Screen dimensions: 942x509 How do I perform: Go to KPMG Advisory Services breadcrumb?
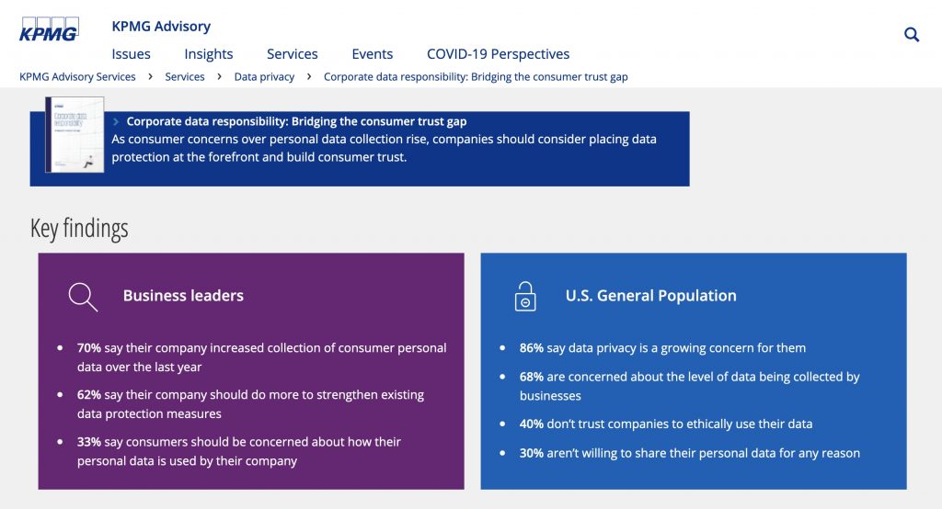[x=77, y=77]
